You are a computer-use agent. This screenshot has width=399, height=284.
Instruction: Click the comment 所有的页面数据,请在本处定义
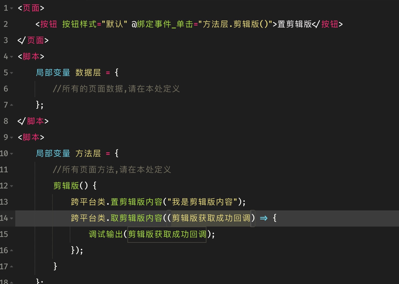(116, 89)
